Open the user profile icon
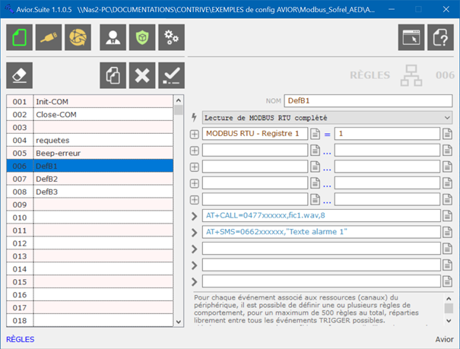Viewport: 460px width, 349px height. pos(113,37)
